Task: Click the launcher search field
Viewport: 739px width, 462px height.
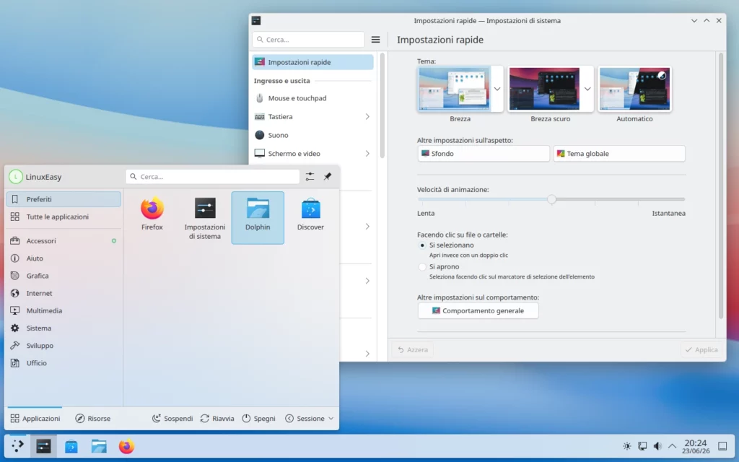Action: tap(213, 176)
